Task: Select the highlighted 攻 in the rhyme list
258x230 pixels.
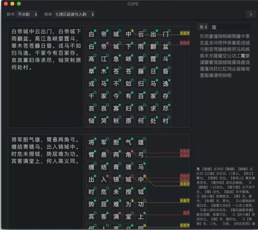Action: click(243, 56)
